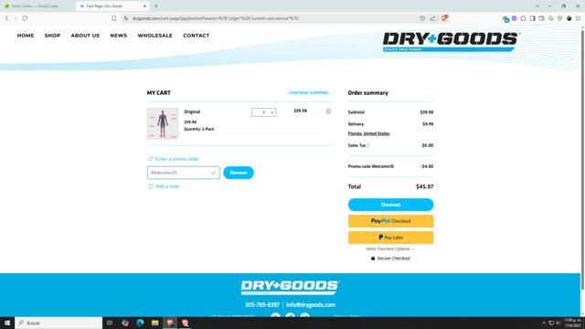Screen dimensions: 585x329
Task: Toggle the browser sidebar panel icon
Action: pyautogui.click(x=532, y=18)
